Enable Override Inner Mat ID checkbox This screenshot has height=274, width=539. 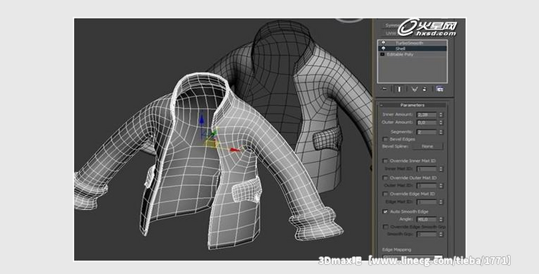tap(385, 161)
